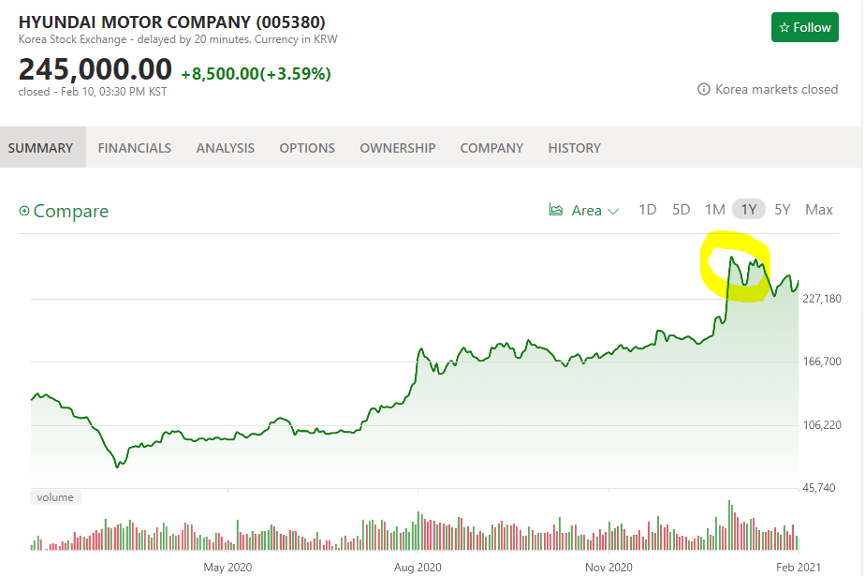Change chart range to 5Y
Image resolution: width=865 pixels, height=576 pixels.
[x=783, y=210]
